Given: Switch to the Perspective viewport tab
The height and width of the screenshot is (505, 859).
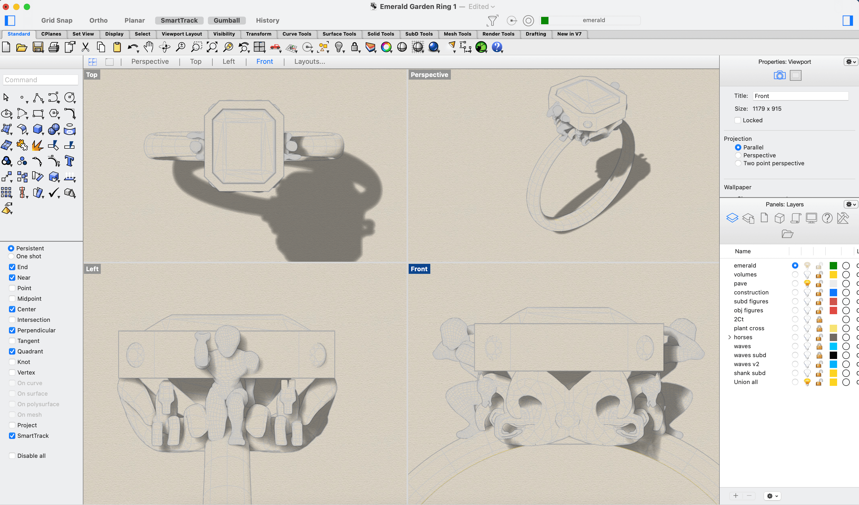Looking at the screenshot, I should tap(150, 62).
